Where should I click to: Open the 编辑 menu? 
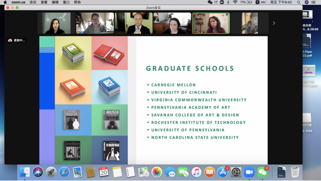(55, 2)
